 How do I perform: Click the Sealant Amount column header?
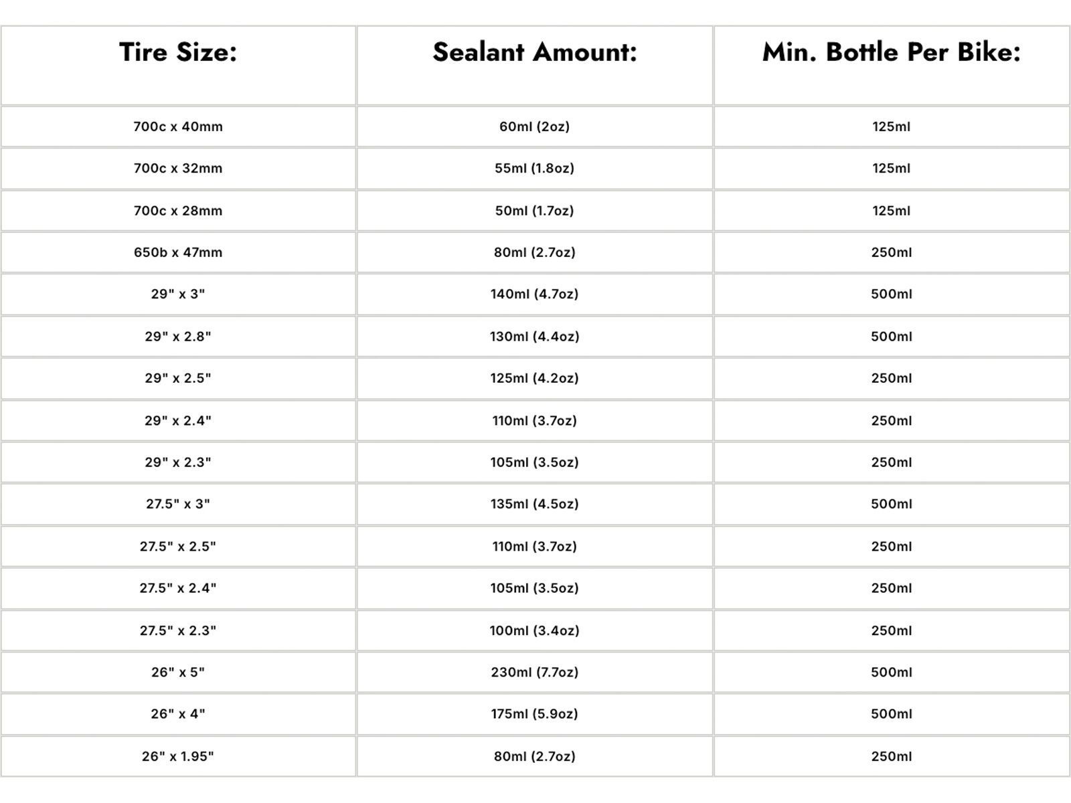click(534, 52)
